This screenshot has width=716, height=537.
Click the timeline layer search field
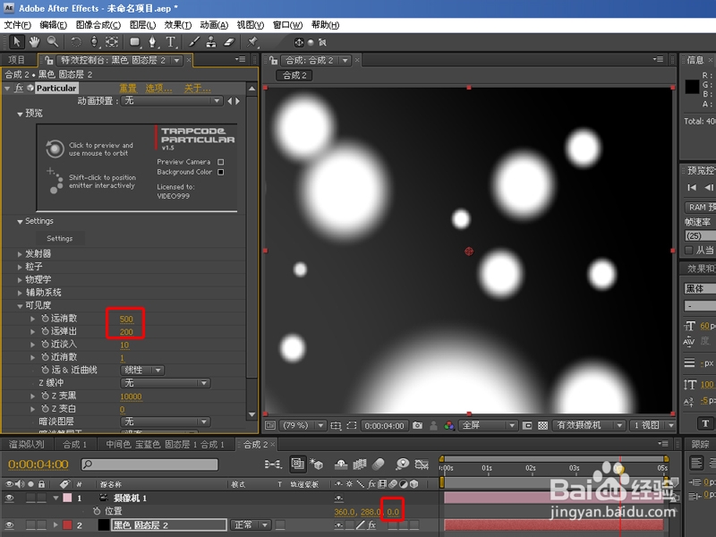149,465
